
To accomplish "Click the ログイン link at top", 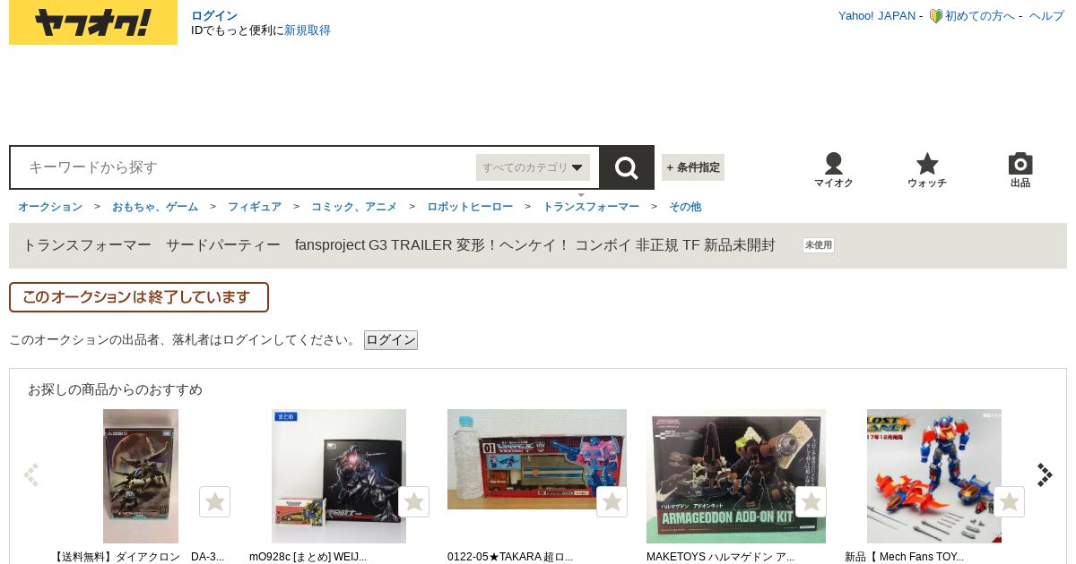I will pyautogui.click(x=214, y=16).
